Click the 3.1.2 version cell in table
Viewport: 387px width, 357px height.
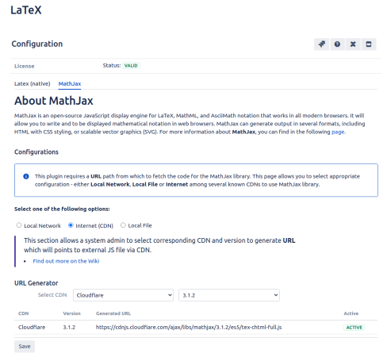(x=69, y=328)
